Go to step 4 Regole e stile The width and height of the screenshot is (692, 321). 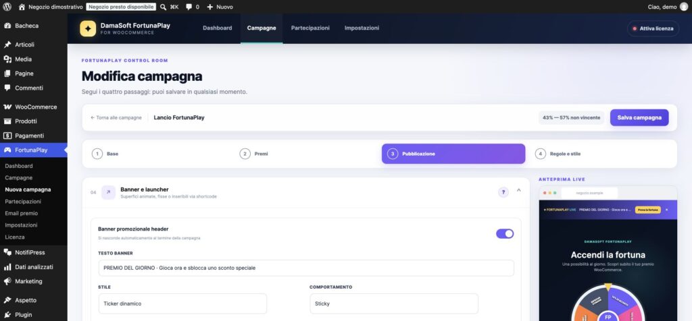click(x=601, y=154)
